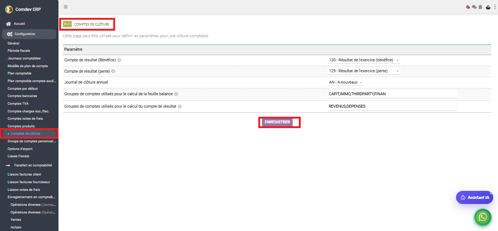Image resolution: width=498 pixels, height=231 pixels.
Task: Click the Accueil home icon
Action: [8, 24]
